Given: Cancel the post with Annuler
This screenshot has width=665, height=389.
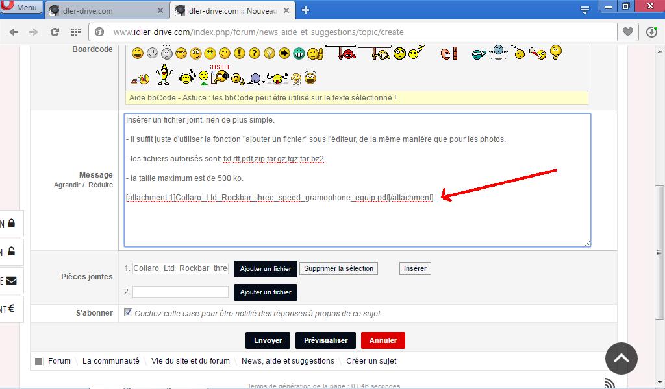Looking at the screenshot, I should (x=383, y=340).
